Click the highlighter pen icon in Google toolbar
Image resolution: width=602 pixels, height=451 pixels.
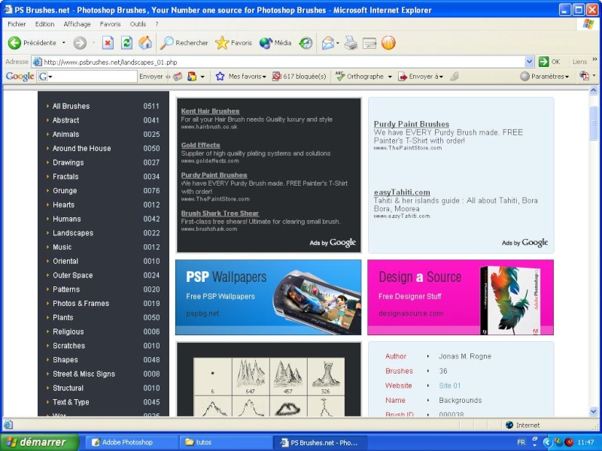coord(455,77)
